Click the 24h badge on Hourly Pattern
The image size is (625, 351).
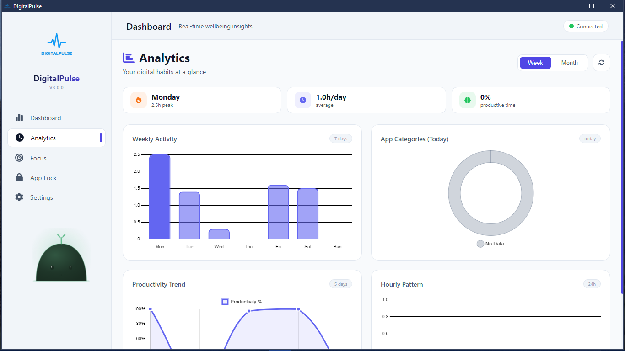[592, 284]
